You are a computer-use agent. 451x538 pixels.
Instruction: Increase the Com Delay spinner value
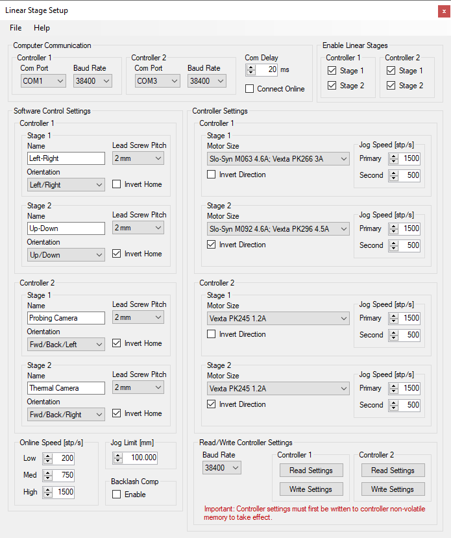tap(251, 67)
